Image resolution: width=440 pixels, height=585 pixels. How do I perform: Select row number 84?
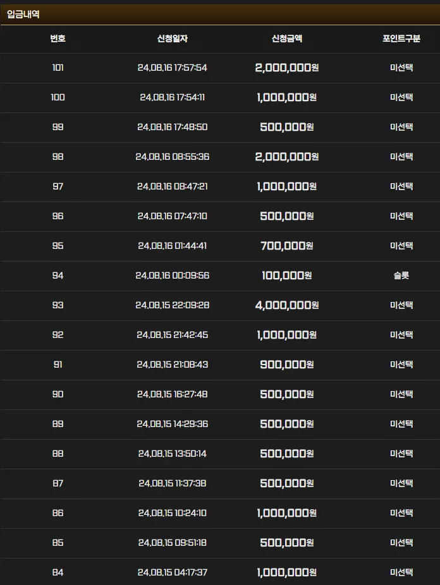pyautogui.click(x=58, y=572)
